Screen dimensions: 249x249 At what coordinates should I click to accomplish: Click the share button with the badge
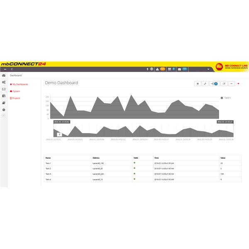(x=214, y=83)
